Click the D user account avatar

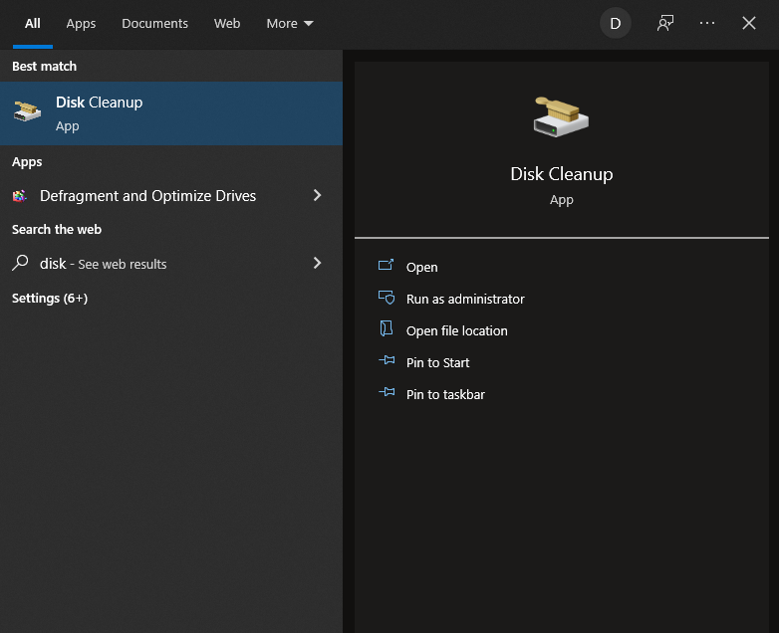[x=616, y=23]
